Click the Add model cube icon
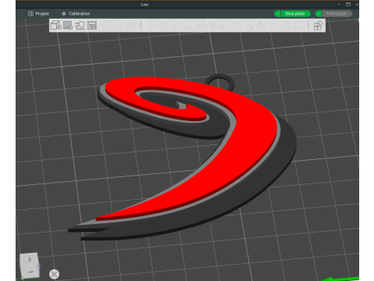The image size is (374, 281). click(x=55, y=26)
